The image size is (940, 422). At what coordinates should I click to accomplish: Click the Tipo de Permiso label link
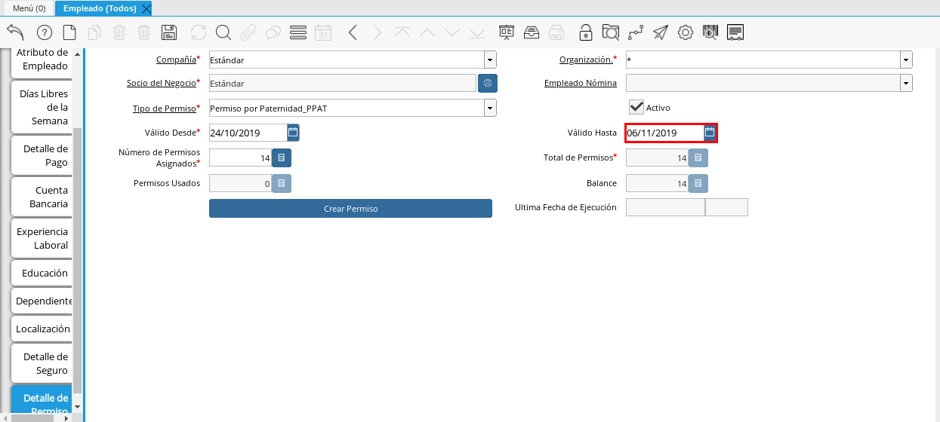(164, 109)
